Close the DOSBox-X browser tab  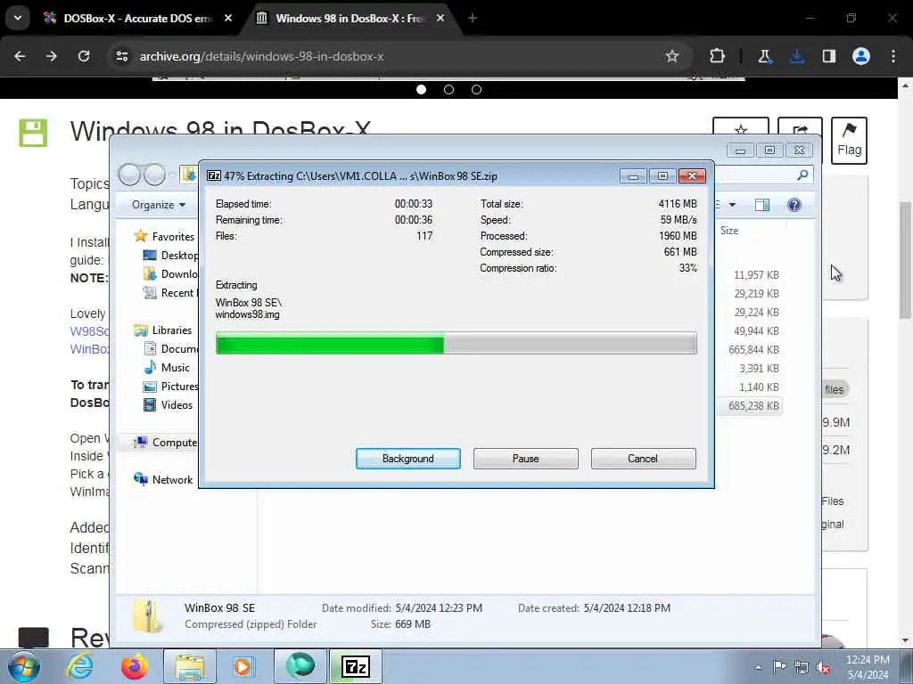pos(228,18)
